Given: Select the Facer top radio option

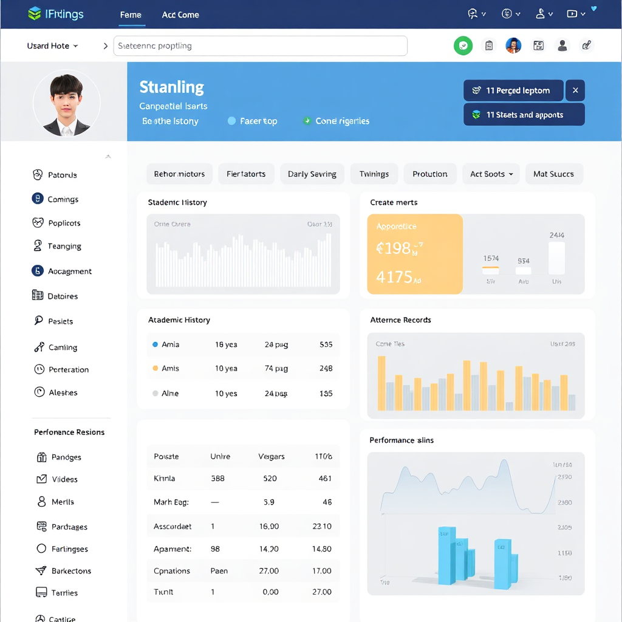Looking at the screenshot, I should coord(231,121).
